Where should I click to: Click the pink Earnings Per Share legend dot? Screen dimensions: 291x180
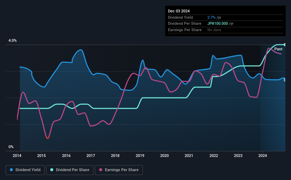[x=101, y=170]
